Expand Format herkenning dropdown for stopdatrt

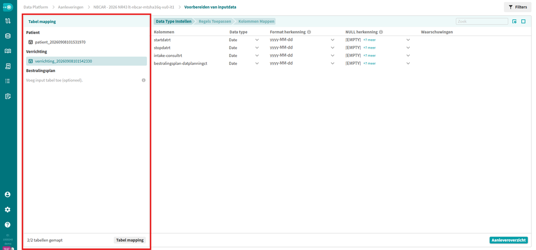click(332, 47)
